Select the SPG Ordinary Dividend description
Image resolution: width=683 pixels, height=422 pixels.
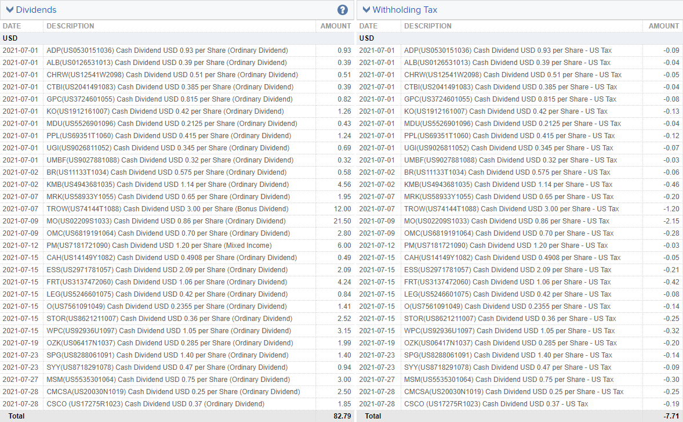point(168,356)
